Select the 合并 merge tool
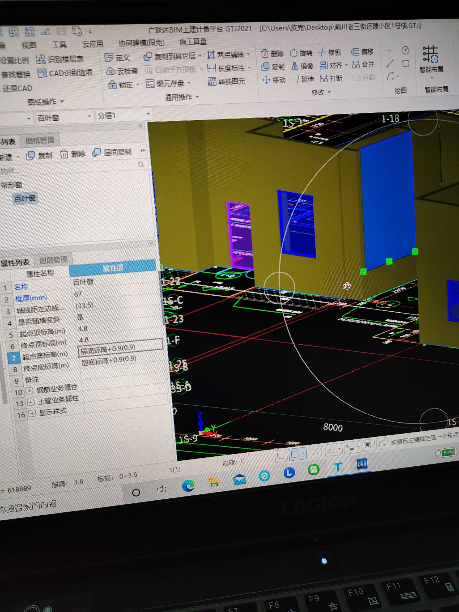Screen dimensions: 459x612 coord(363,65)
